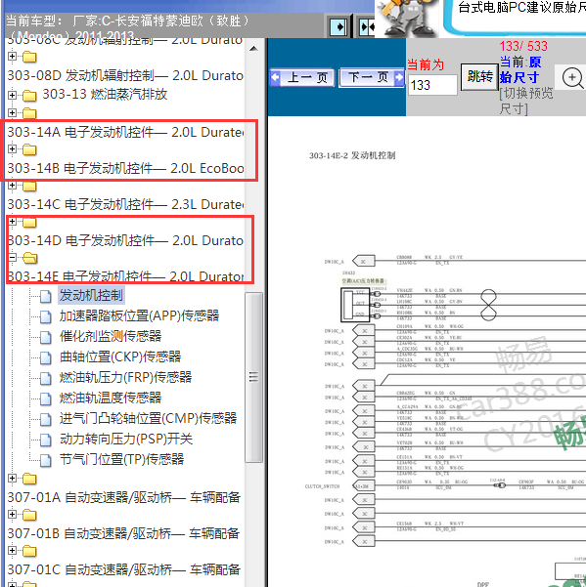Select 303-14C 电子发动机控件 2.3L Duratec entry
The height and width of the screenshot is (587, 586).
pyautogui.click(x=125, y=204)
